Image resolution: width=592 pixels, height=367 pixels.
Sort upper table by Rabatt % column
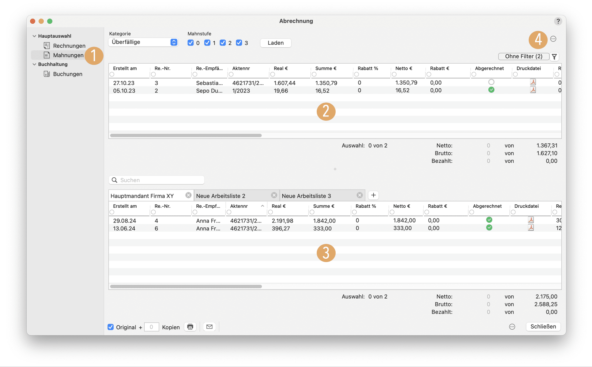(368, 68)
